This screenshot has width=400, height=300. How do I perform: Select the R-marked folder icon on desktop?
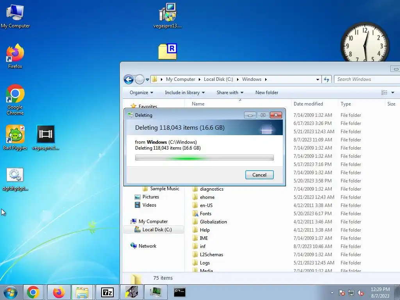(167, 52)
